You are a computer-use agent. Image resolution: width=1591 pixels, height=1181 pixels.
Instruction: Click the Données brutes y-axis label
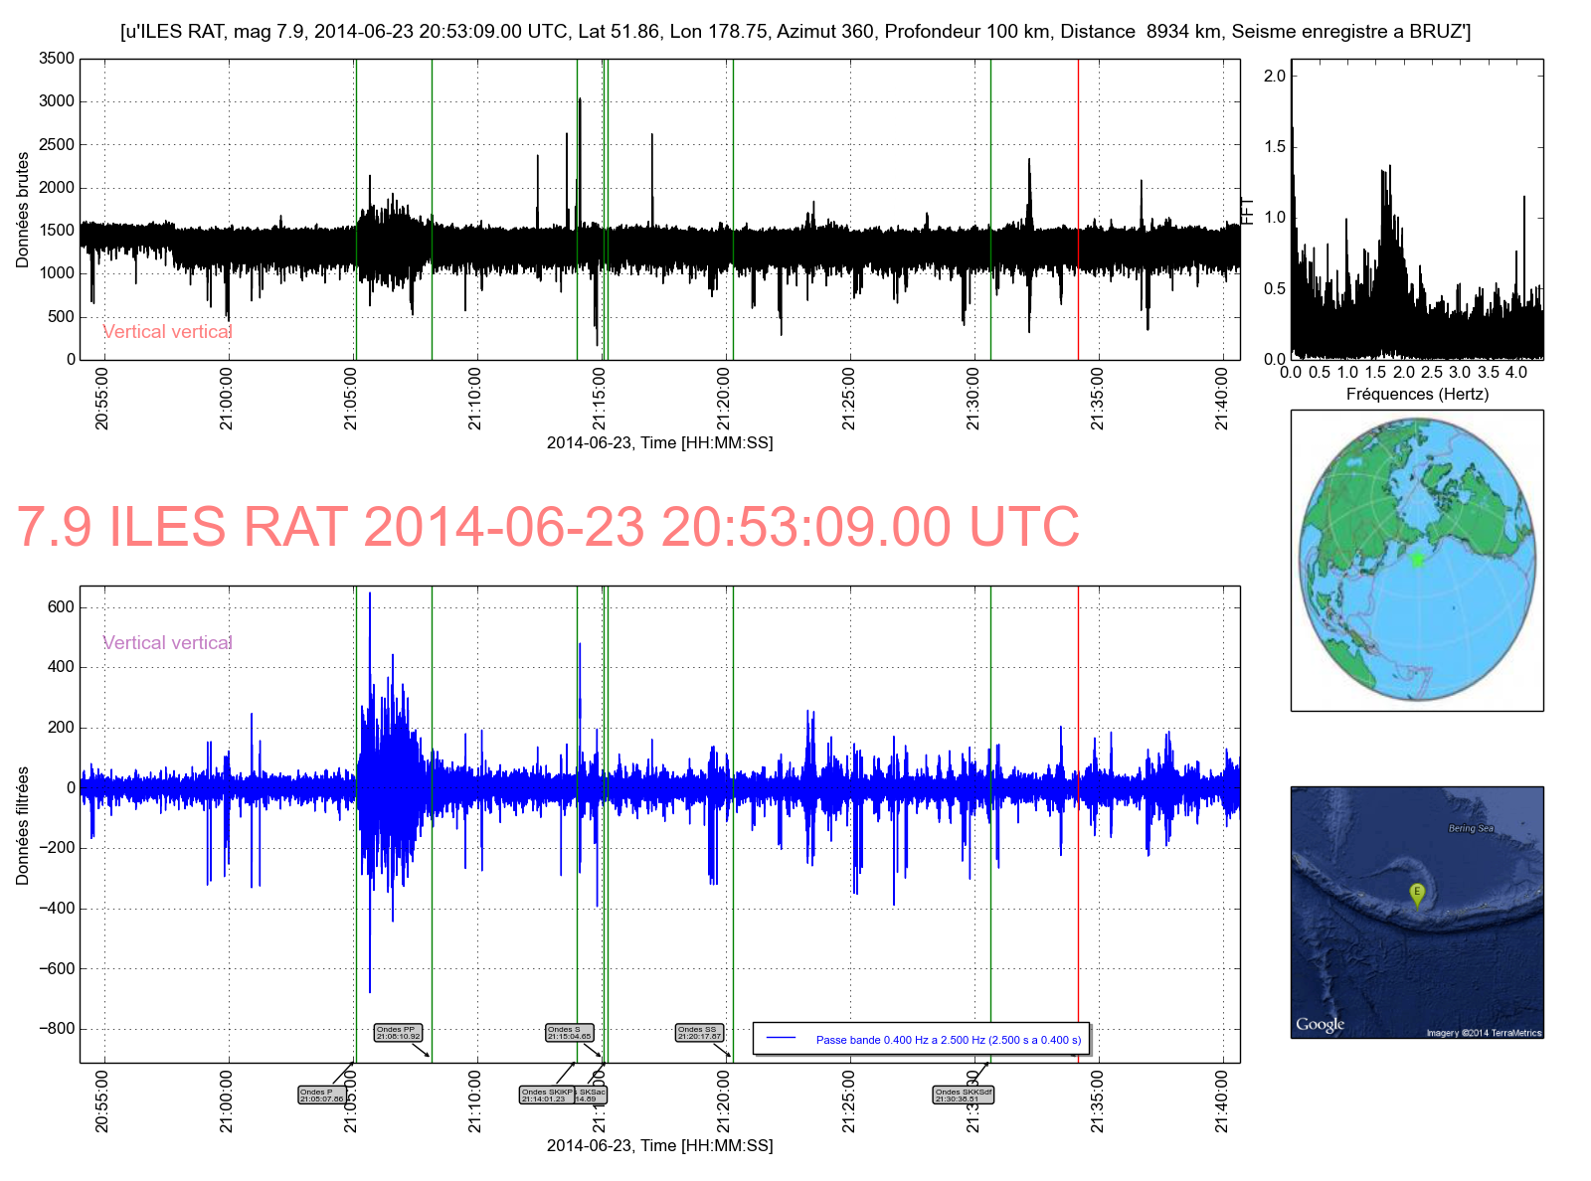(x=23, y=210)
